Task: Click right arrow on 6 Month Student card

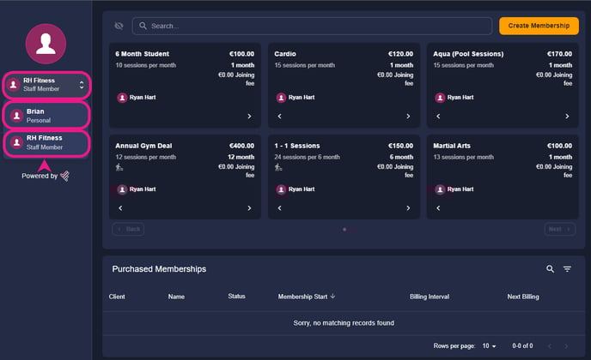Action: tap(249, 117)
